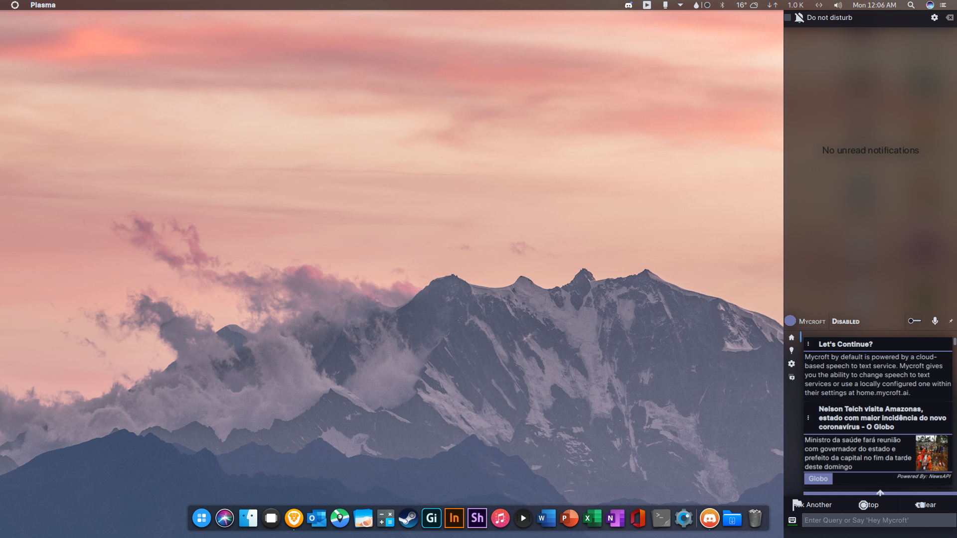Screen dimensions: 957x538
Task: Open Mycroft hints lightbulb icon
Action: (x=792, y=351)
